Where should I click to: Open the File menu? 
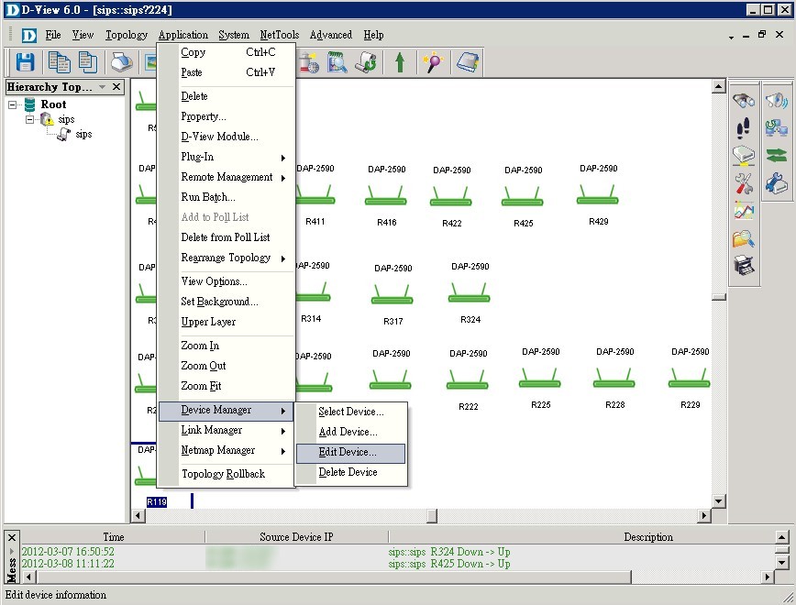tap(53, 35)
